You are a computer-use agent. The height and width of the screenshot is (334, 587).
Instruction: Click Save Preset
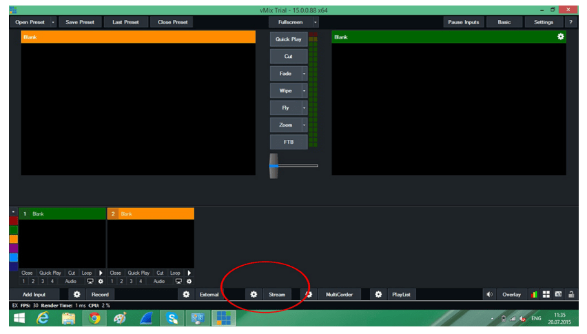coord(80,22)
